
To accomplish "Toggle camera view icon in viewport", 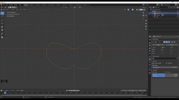I will [x=146, y=26].
